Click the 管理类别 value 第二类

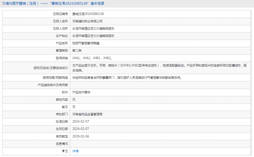77,51
